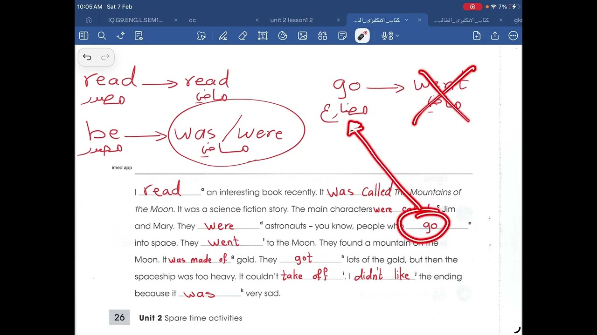
Task: Undo the last stroke
Action: click(87, 57)
